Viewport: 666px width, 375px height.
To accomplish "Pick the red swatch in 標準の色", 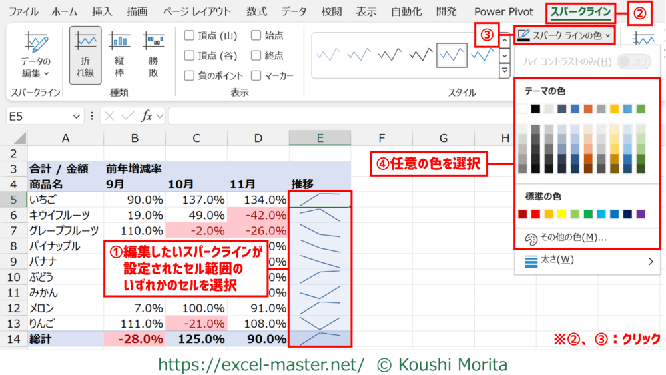I will pos(535,214).
